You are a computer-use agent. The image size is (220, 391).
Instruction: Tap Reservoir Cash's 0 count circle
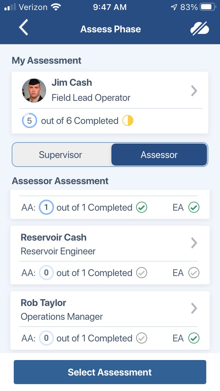pos(46,273)
